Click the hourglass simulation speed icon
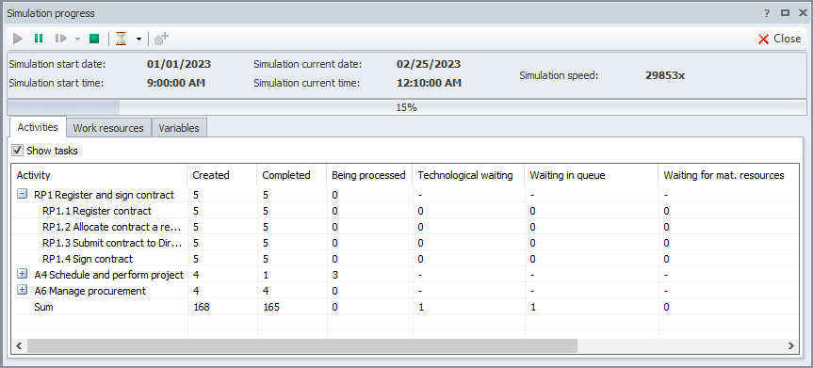The width and height of the screenshot is (813, 368). tap(122, 39)
